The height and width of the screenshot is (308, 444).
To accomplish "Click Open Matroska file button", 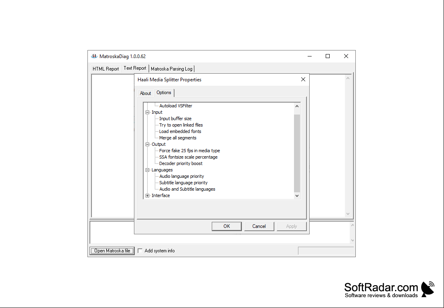I will (112, 251).
